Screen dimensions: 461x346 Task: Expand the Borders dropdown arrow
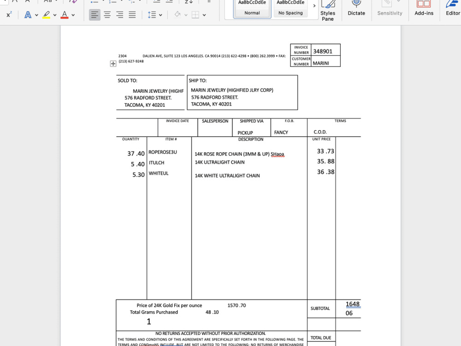click(x=204, y=15)
